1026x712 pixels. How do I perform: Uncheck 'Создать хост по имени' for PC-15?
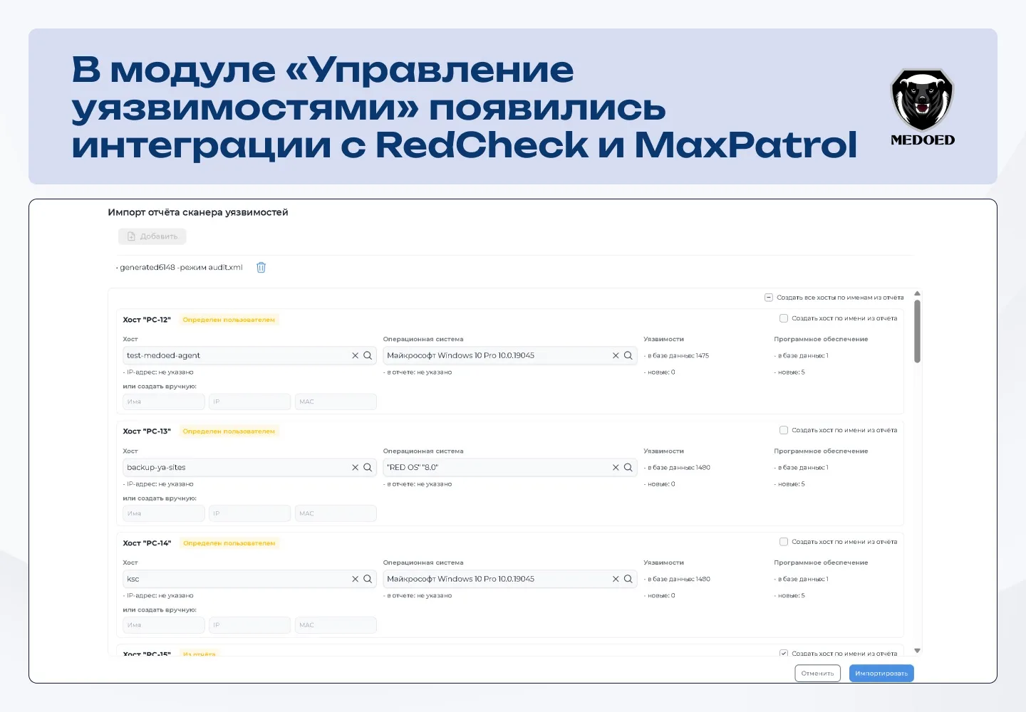point(784,653)
